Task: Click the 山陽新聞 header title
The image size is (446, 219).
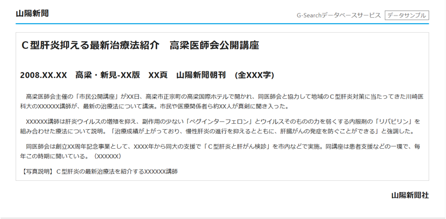Action: (x=32, y=13)
